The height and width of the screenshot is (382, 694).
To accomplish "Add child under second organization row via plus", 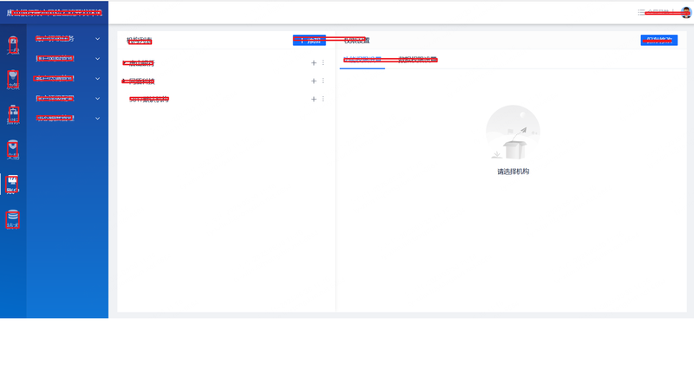I will [x=313, y=81].
